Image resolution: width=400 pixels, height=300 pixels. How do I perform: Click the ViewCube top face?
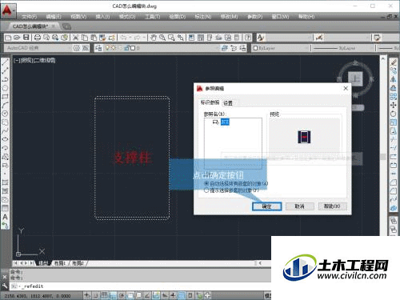click(x=356, y=78)
